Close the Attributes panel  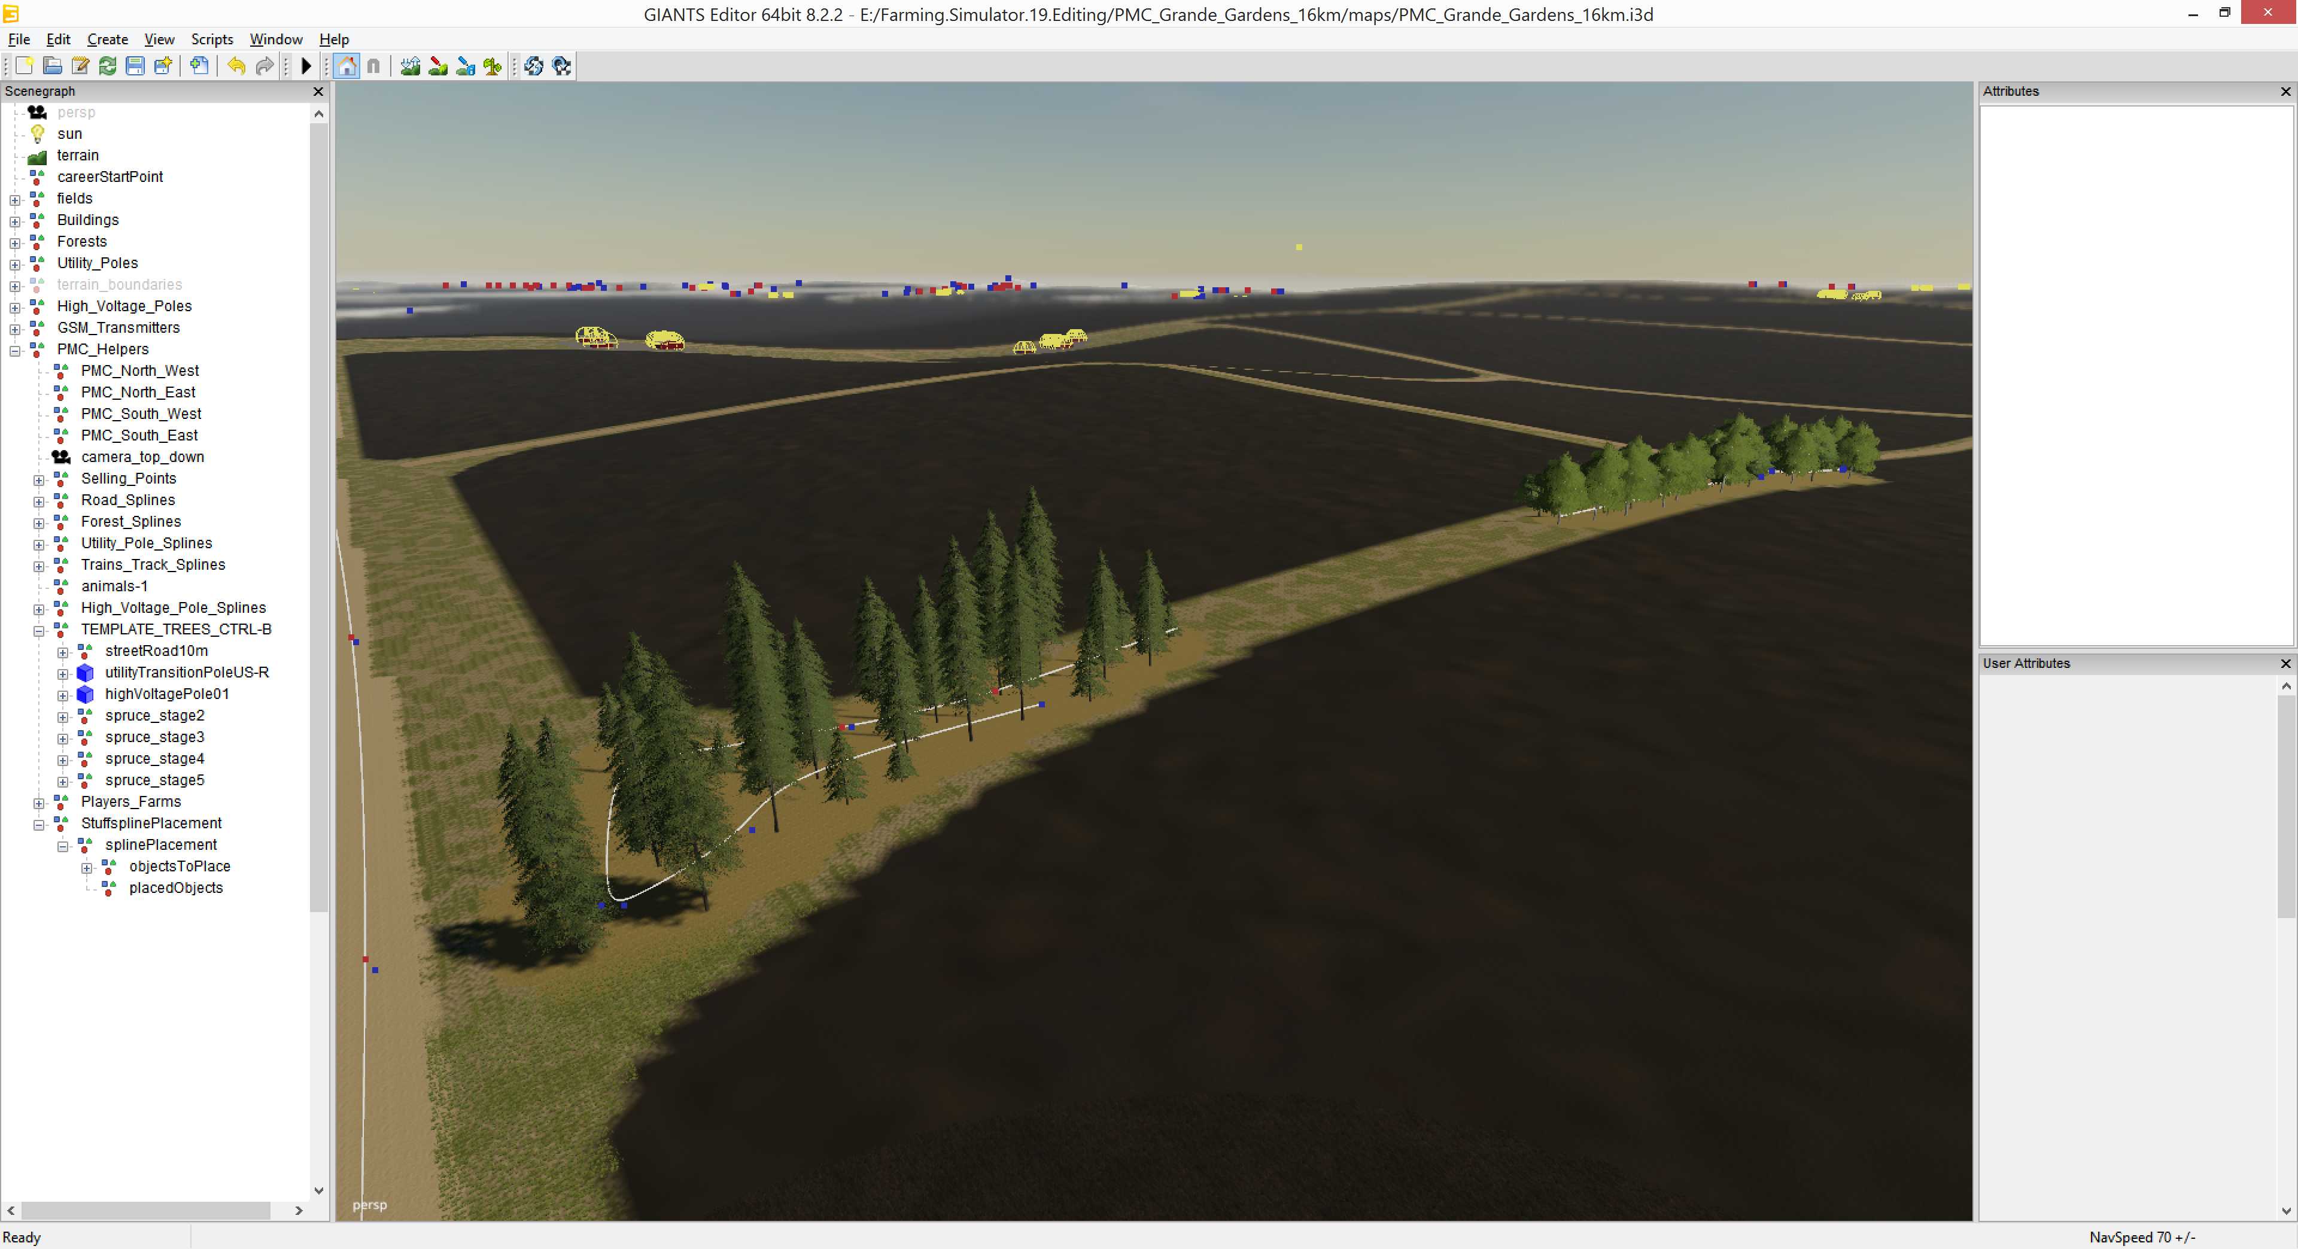2285,91
